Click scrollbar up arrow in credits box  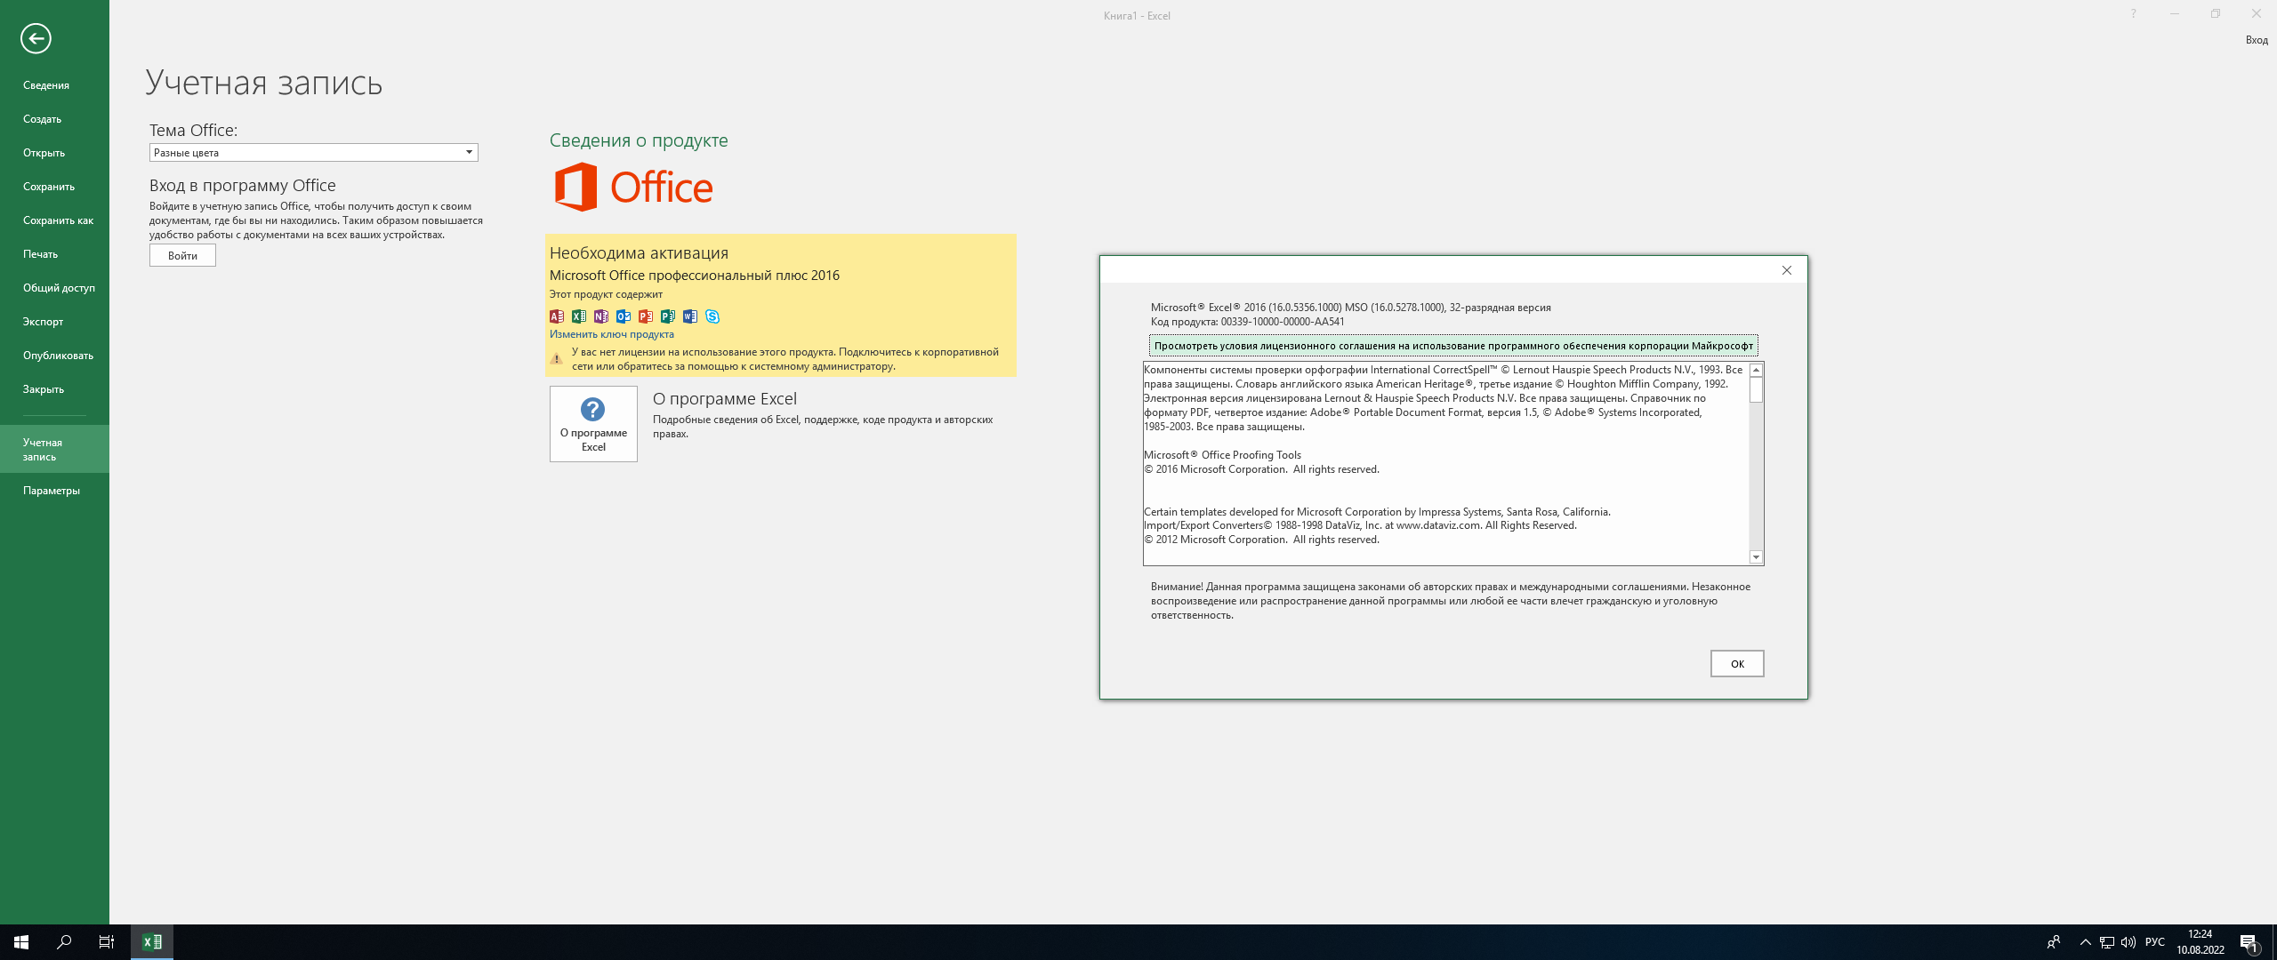[1756, 370]
